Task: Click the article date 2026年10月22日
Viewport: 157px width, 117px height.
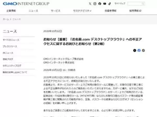Action: coord(53,31)
